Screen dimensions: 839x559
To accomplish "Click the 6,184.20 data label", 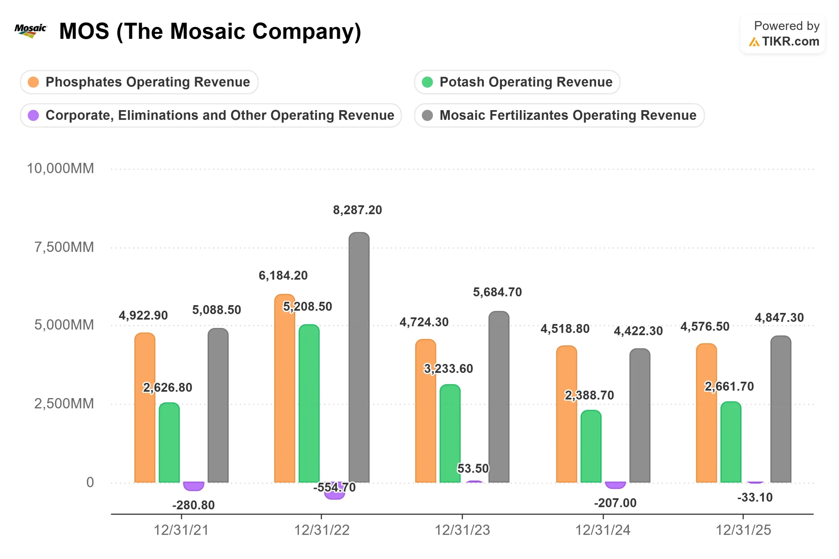I will [283, 275].
